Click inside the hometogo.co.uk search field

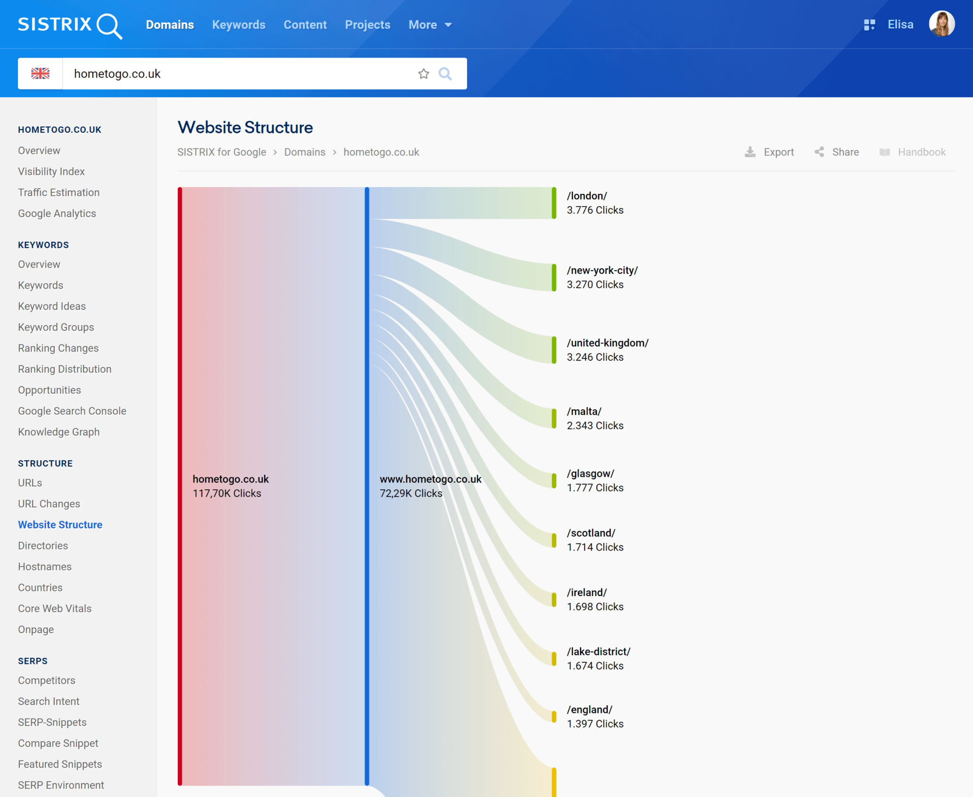pos(214,74)
